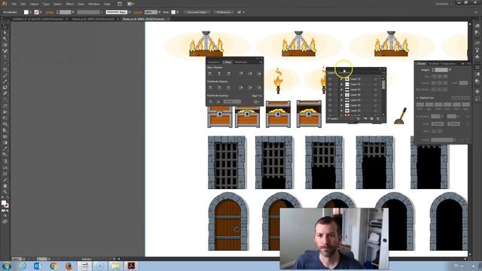Select Bevel Join corner option
This screenshot has height=271, width=482.
click(445, 83)
